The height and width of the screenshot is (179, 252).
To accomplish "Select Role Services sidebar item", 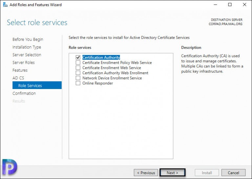I will pos(37,85).
